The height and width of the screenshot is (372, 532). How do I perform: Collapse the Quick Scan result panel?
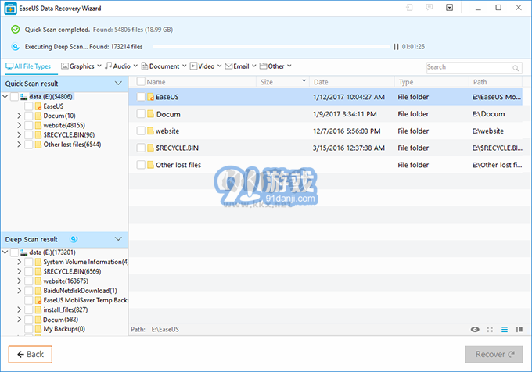tap(118, 84)
